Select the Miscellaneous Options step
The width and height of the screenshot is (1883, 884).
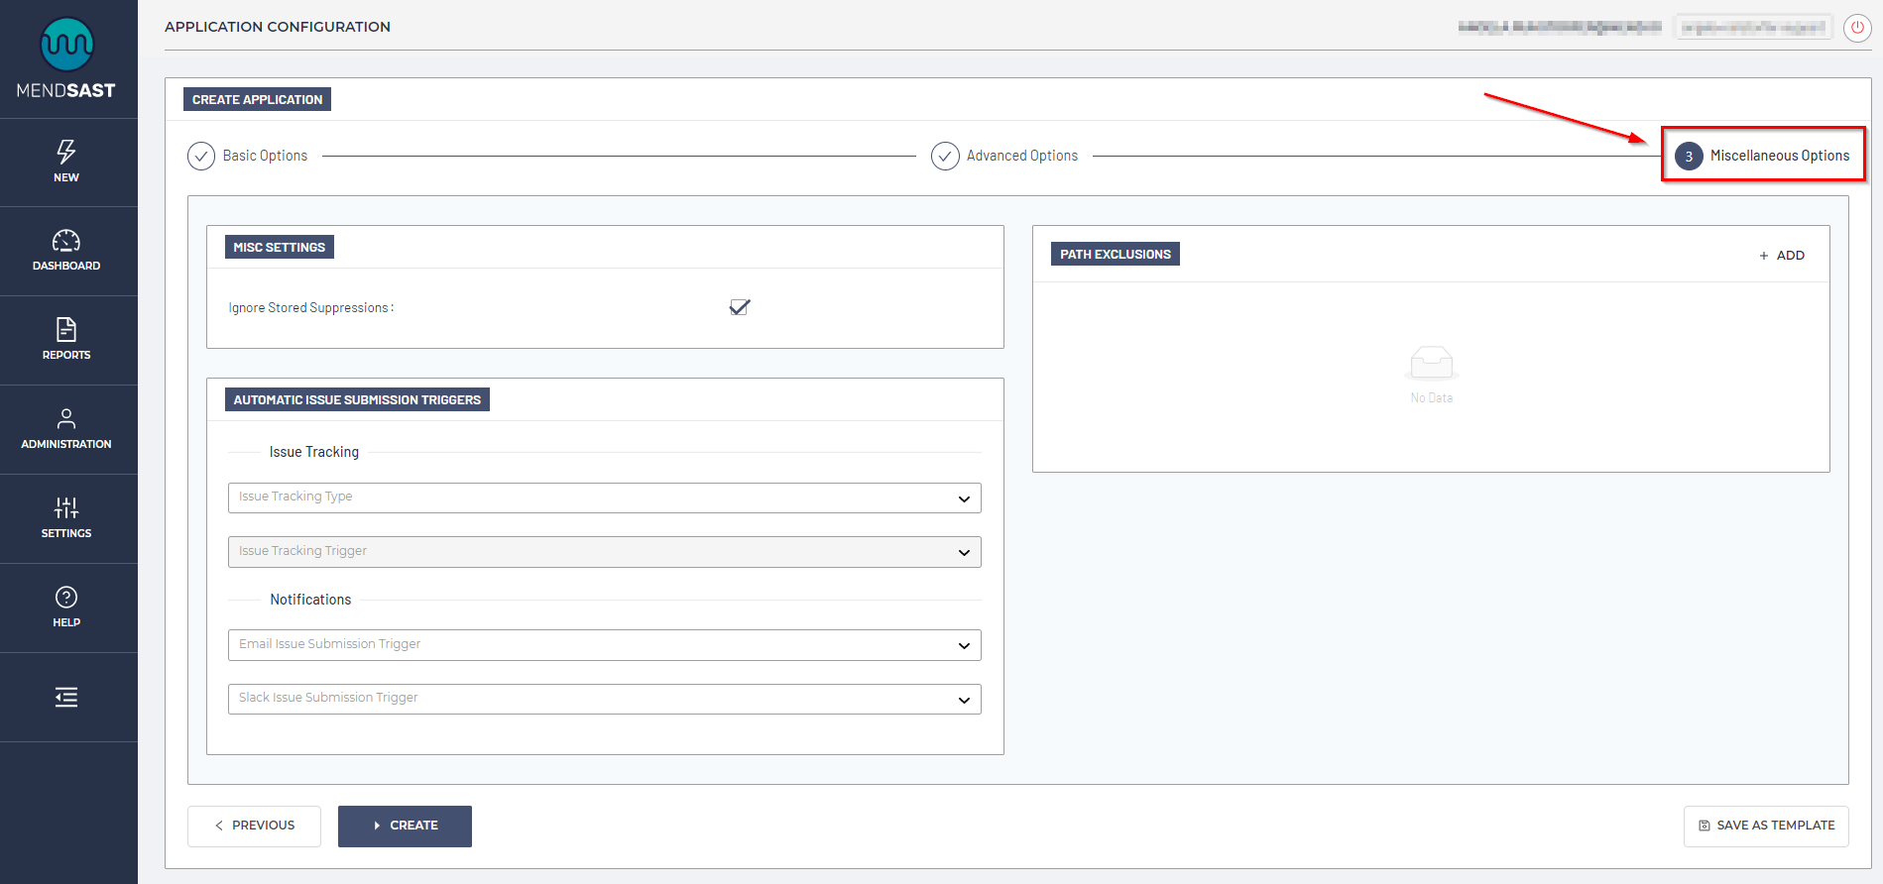[x=1763, y=156]
